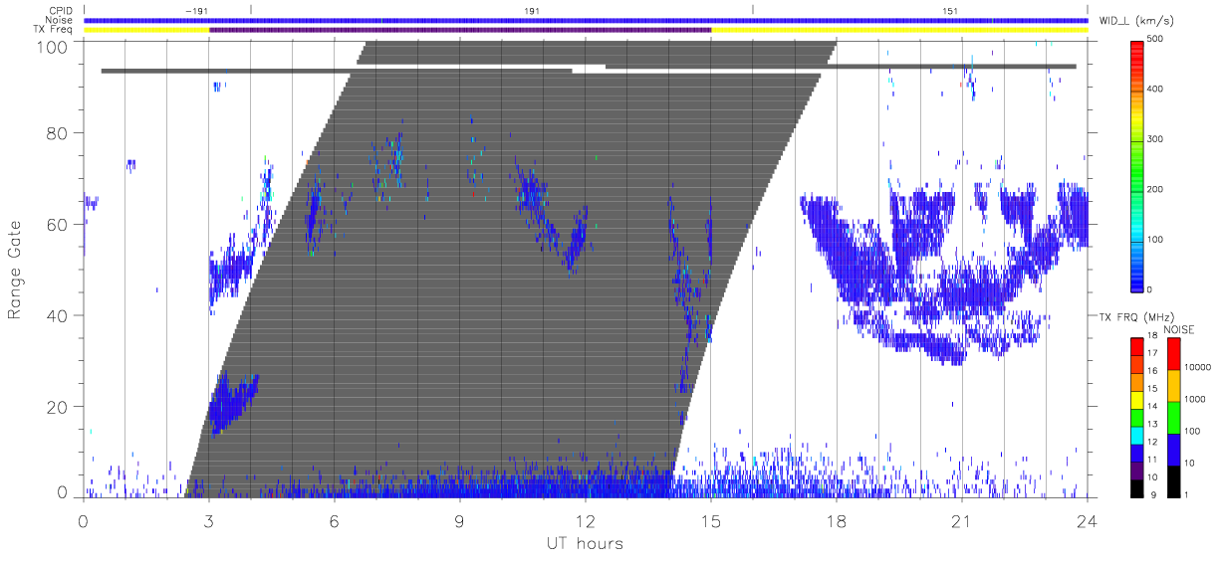Select the cyan 12–13 MHz frequency swatch
Image resolution: width=1223 pixels, height=564 pixels.
1136,435
